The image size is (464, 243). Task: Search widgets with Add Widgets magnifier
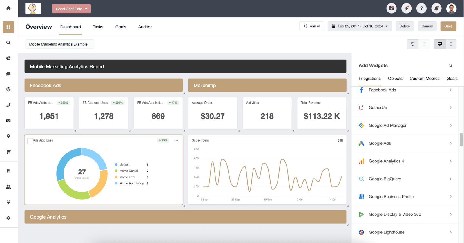[x=450, y=66]
